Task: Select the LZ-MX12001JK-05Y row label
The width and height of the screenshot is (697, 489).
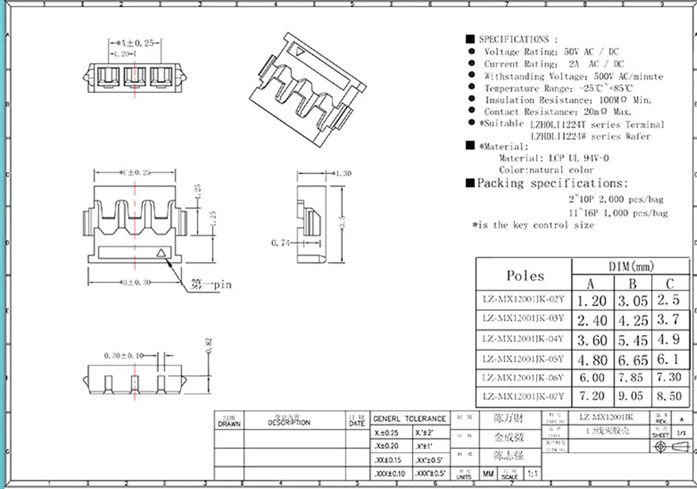Action: click(x=523, y=359)
